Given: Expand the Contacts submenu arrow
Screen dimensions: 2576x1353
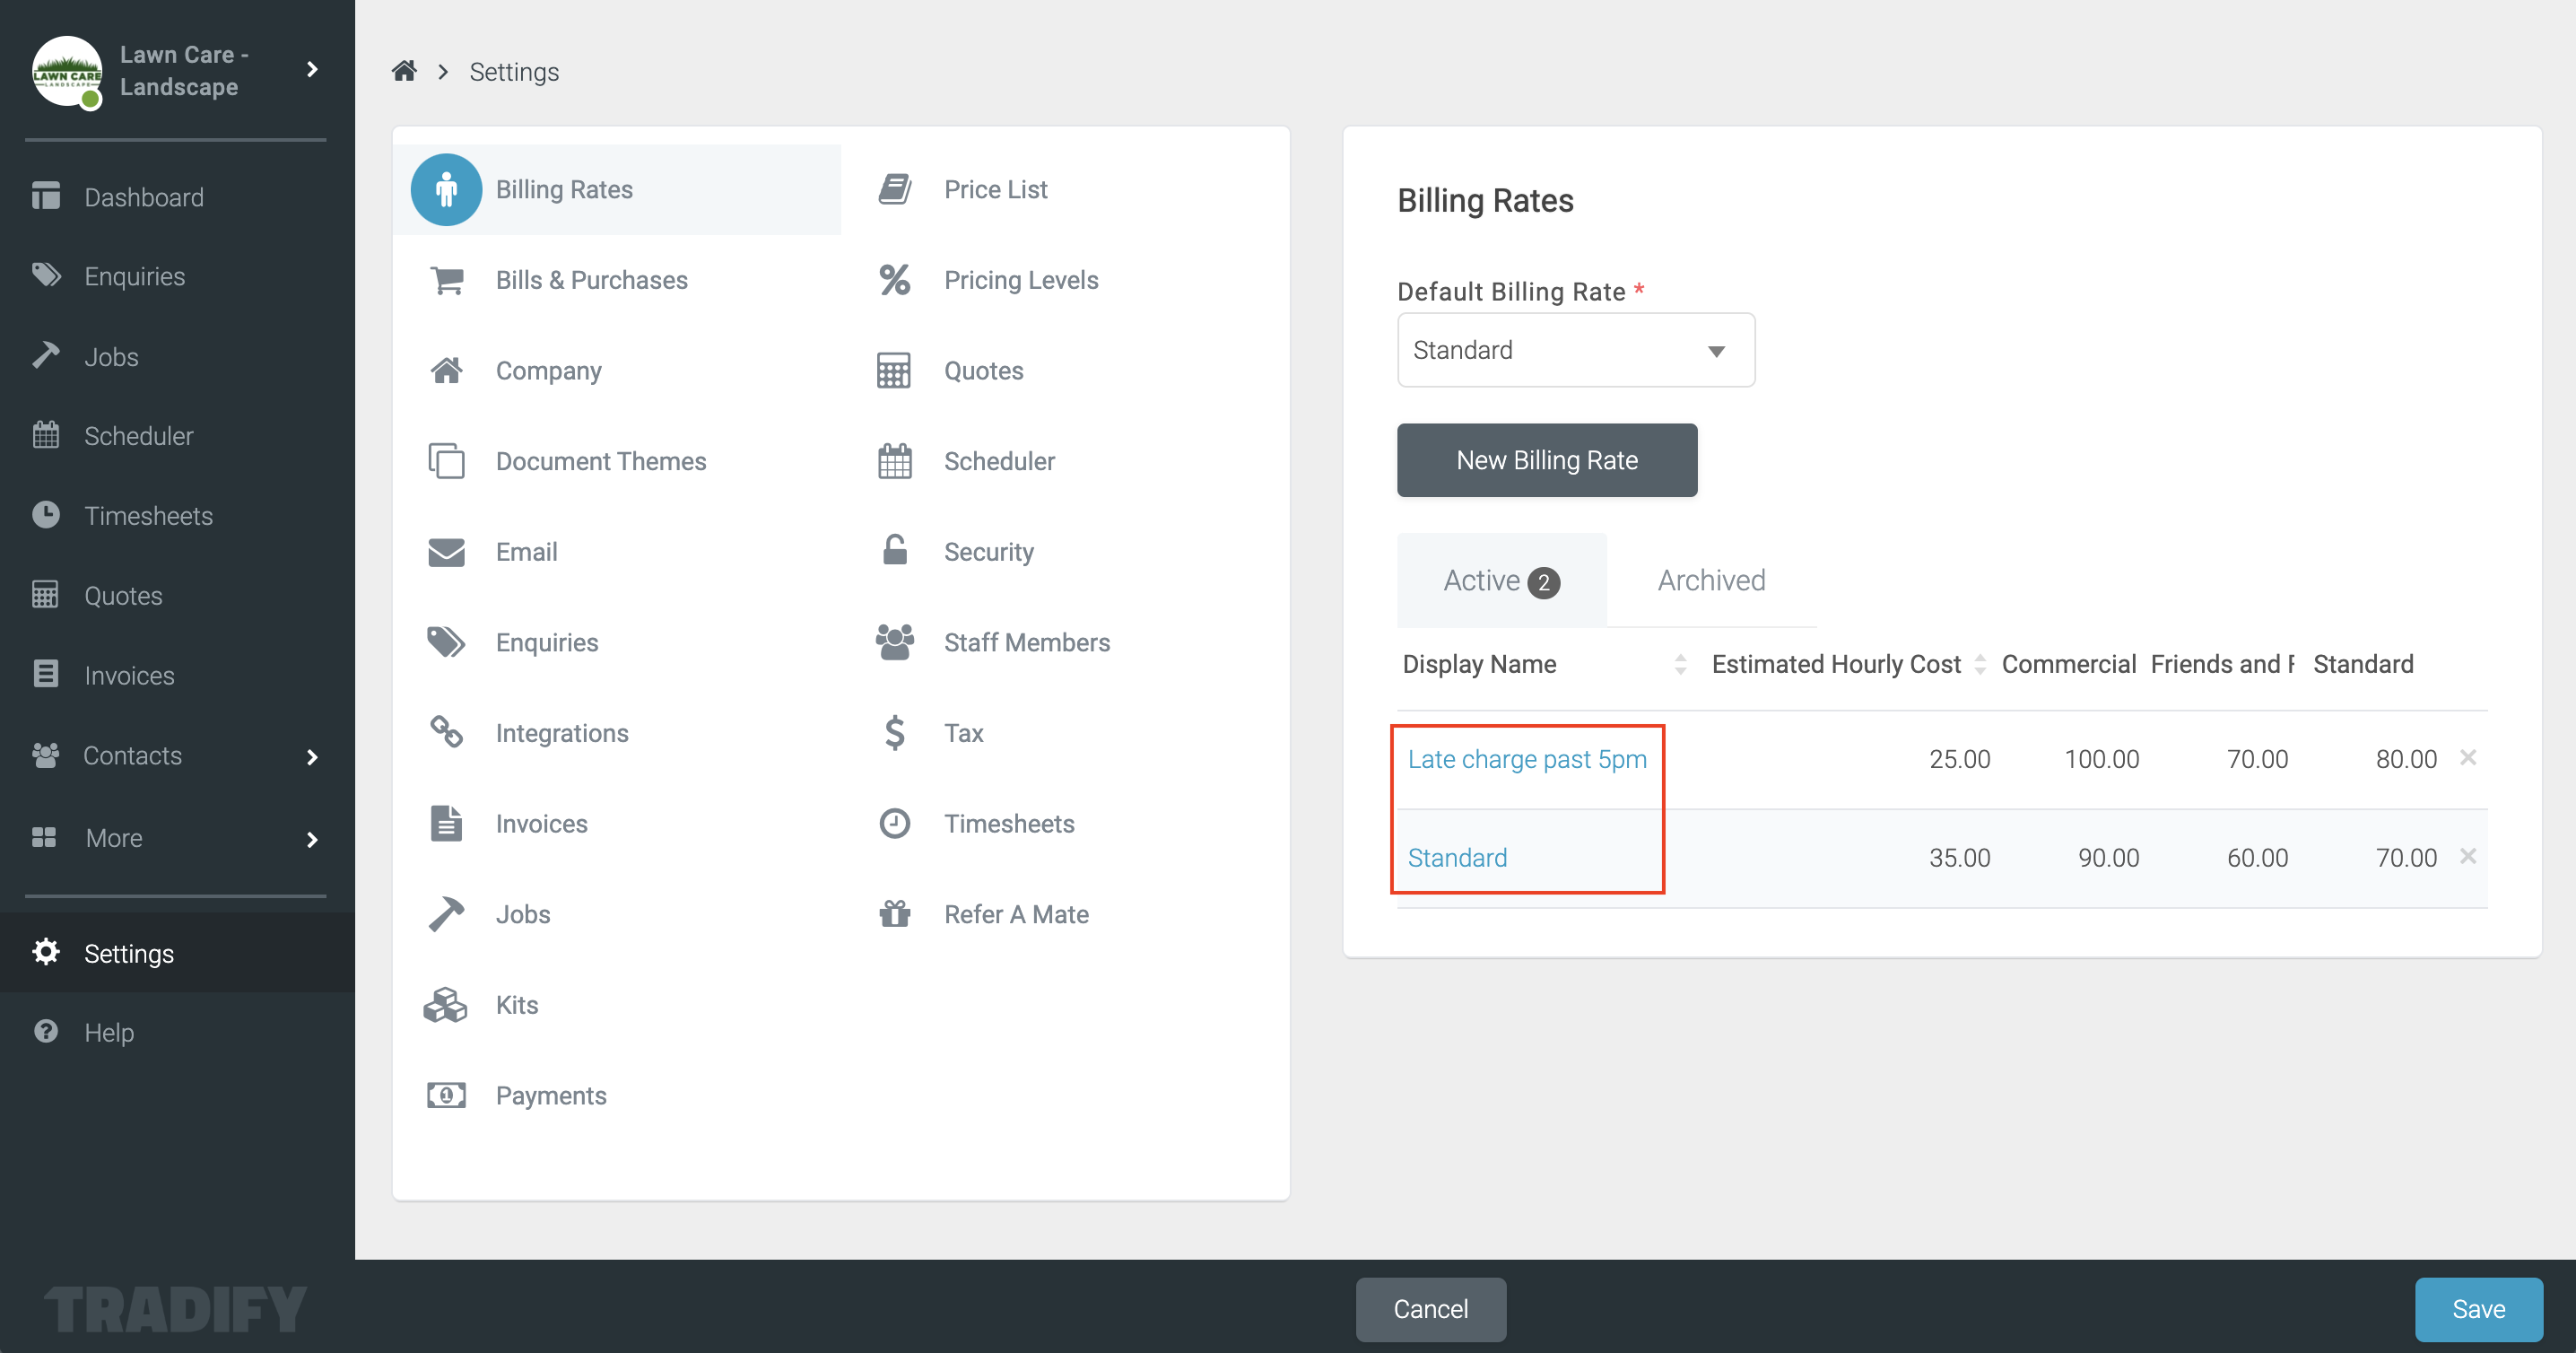Looking at the screenshot, I should click(313, 757).
